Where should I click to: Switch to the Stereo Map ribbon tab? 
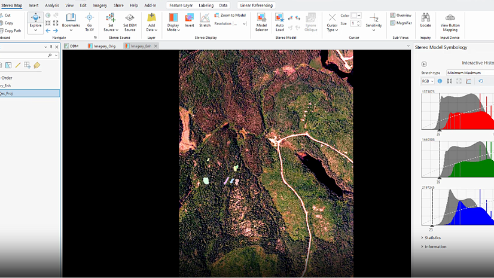click(11, 5)
